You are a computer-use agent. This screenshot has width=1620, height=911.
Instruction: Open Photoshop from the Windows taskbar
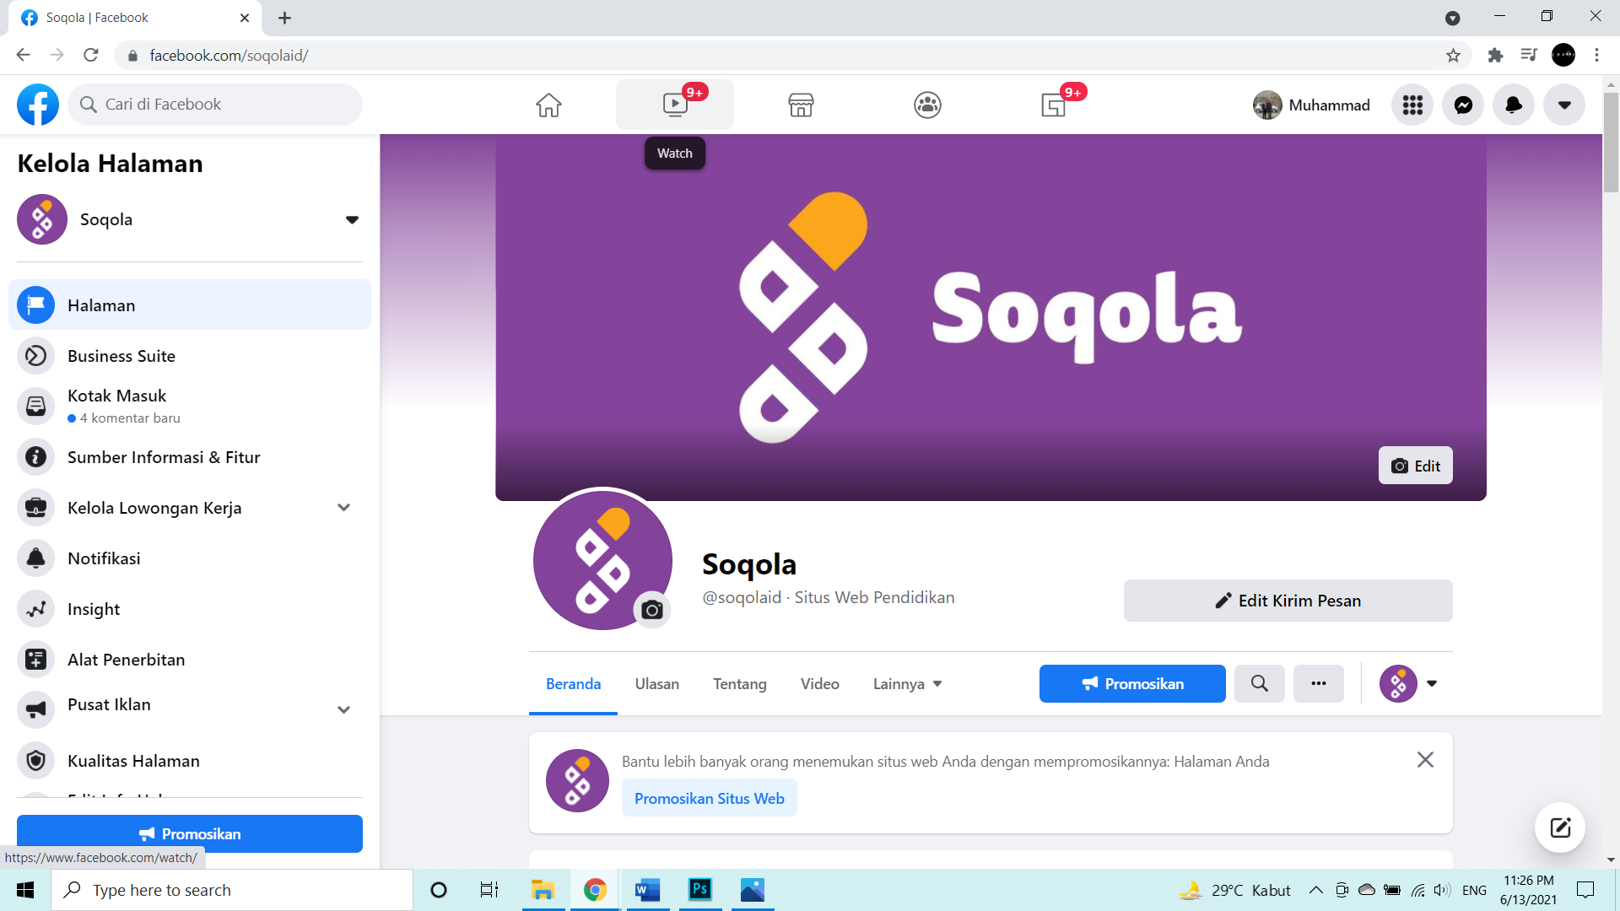coord(699,890)
